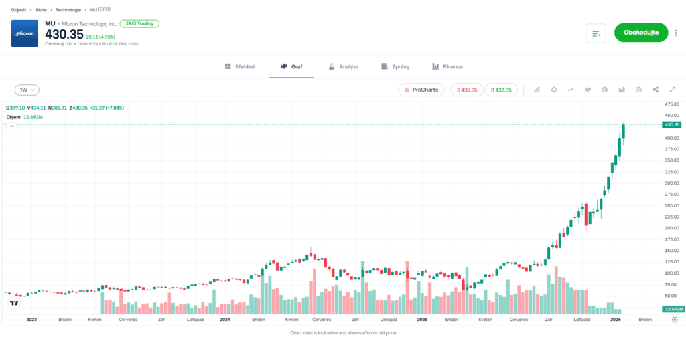Screen dimensions: 686x339
Task: Click the cloud save chart icon
Action: (x=554, y=90)
